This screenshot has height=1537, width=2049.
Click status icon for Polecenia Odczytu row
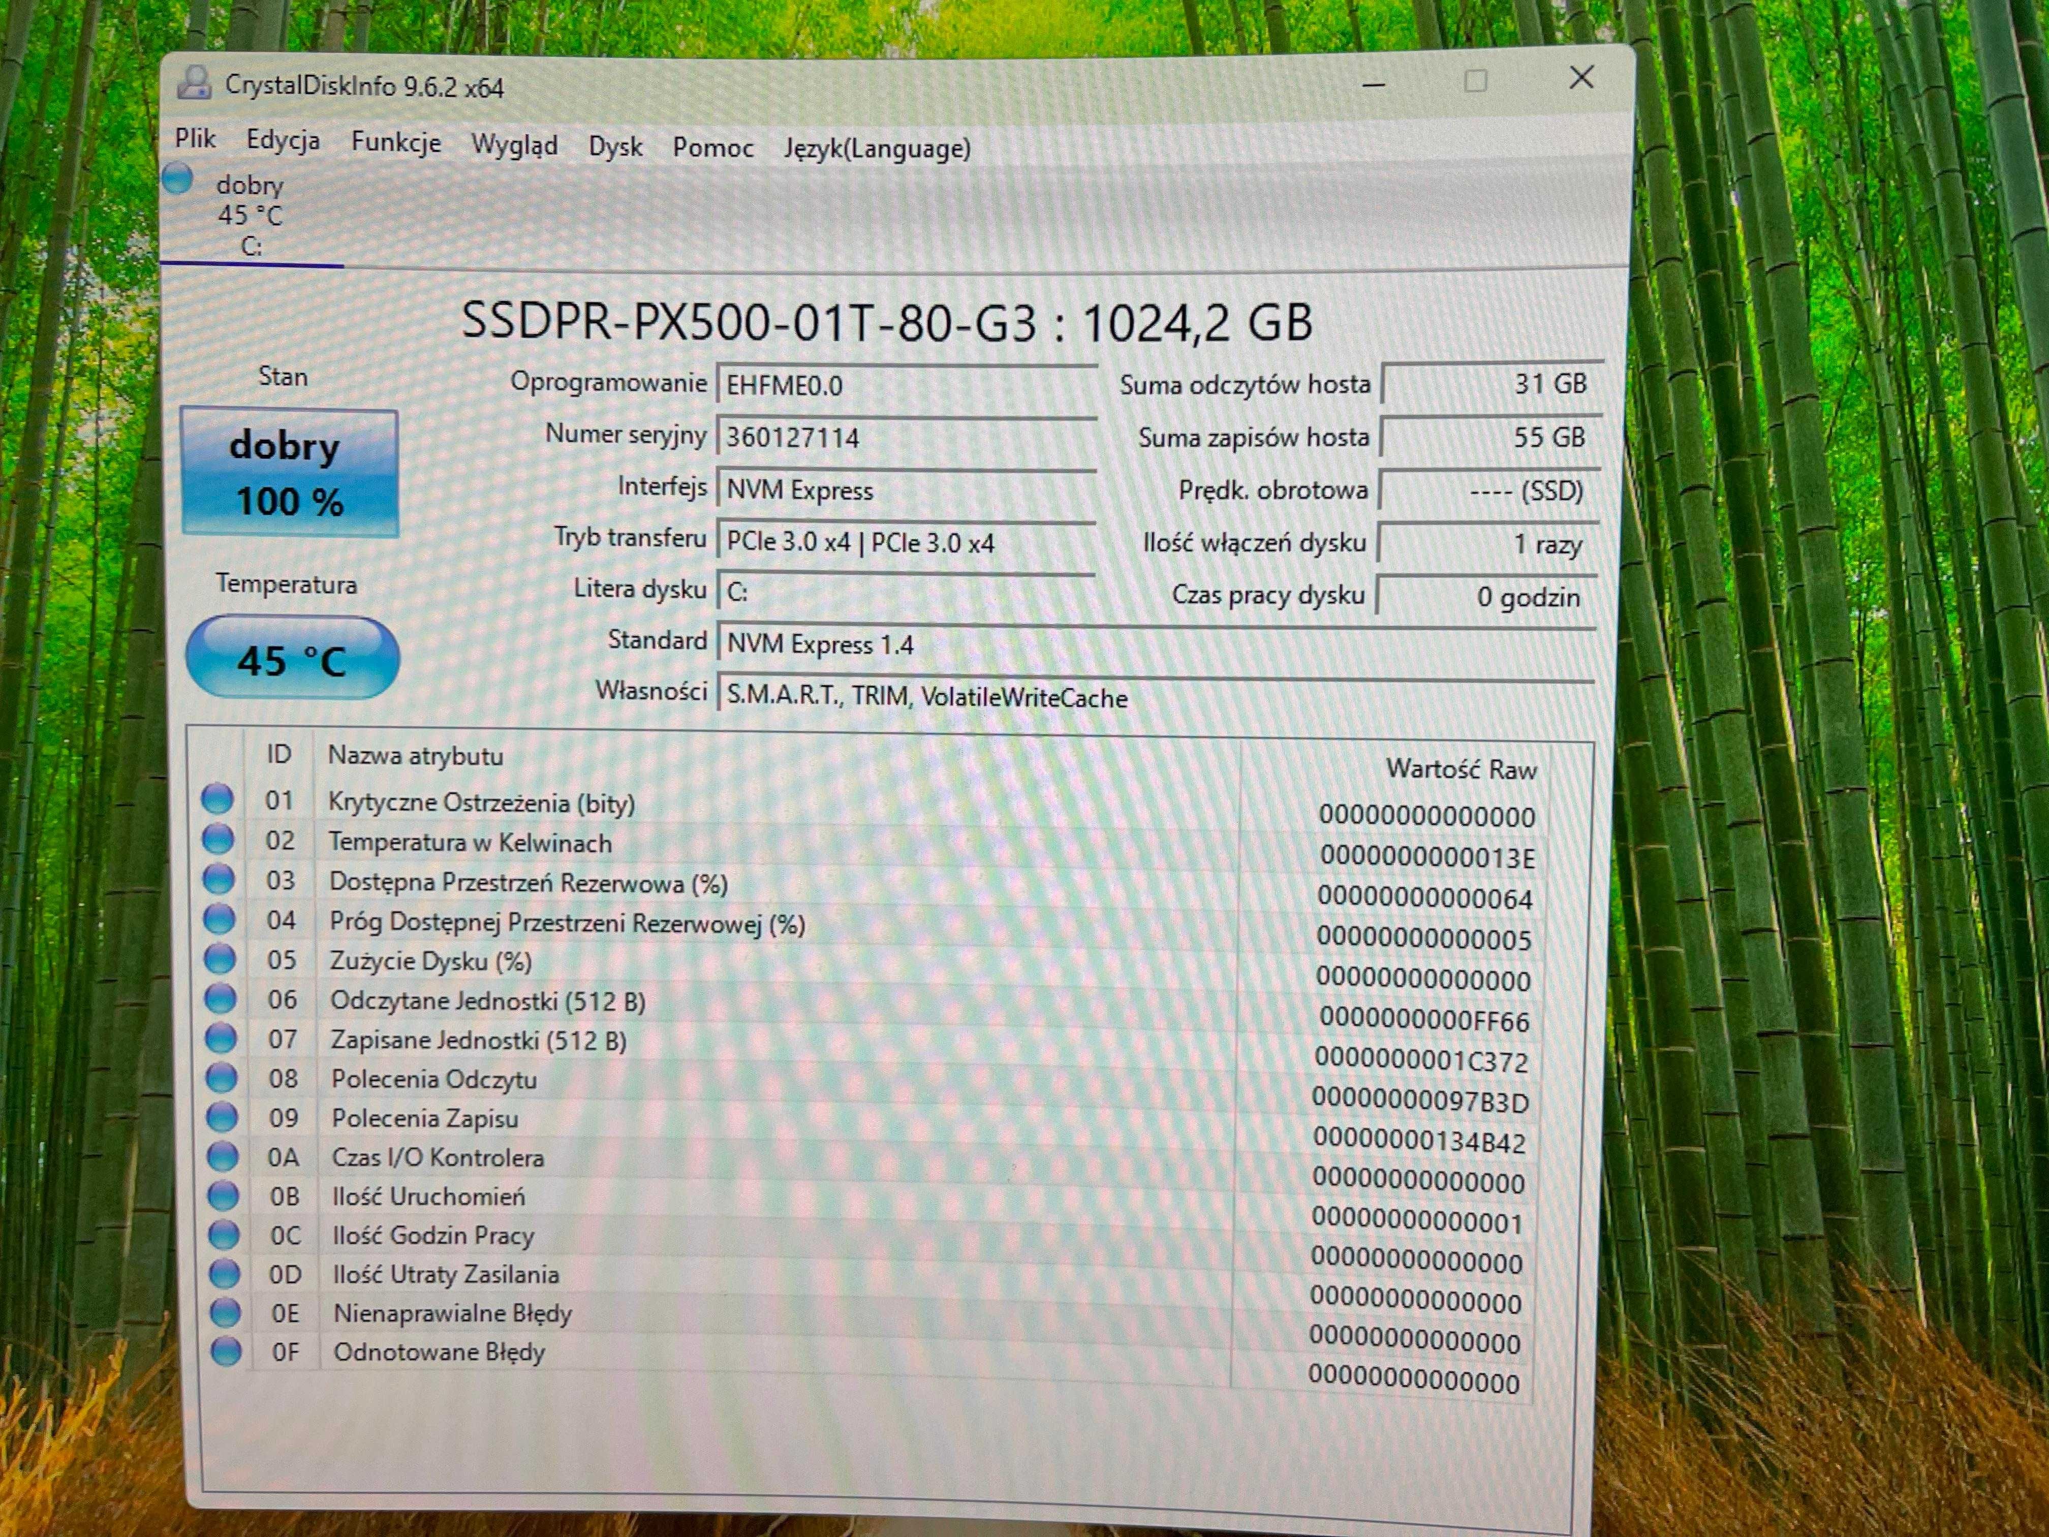(x=222, y=1078)
